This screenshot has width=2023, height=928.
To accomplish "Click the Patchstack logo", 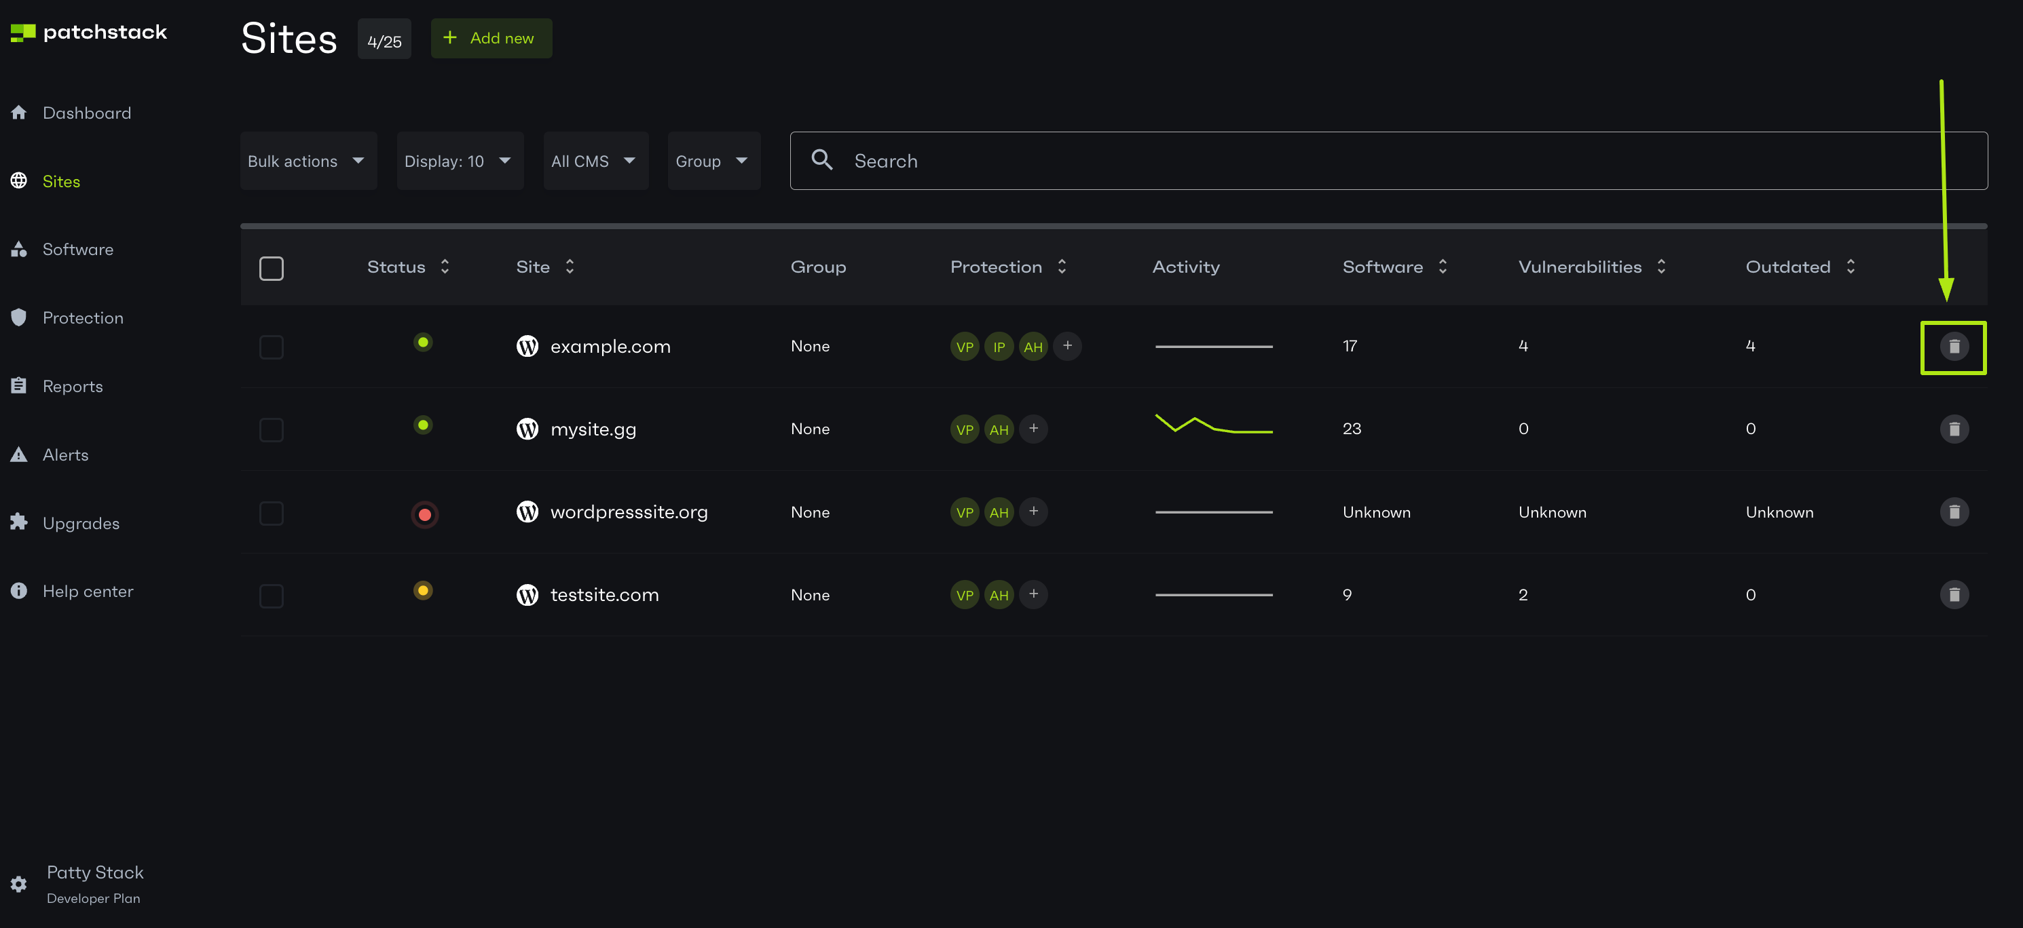I will (x=89, y=32).
